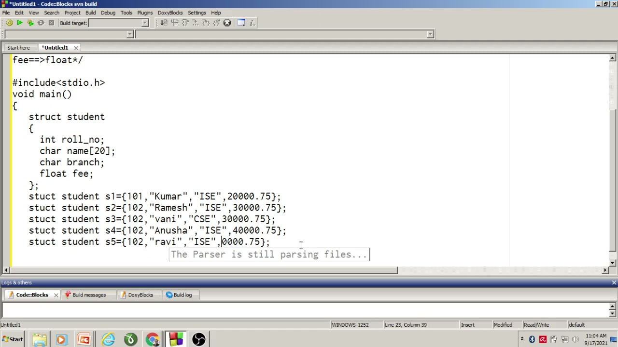Viewport: 618px width, 347px height.
Task: Click the Bluetooth tray icon
Action: click(532, 340)
